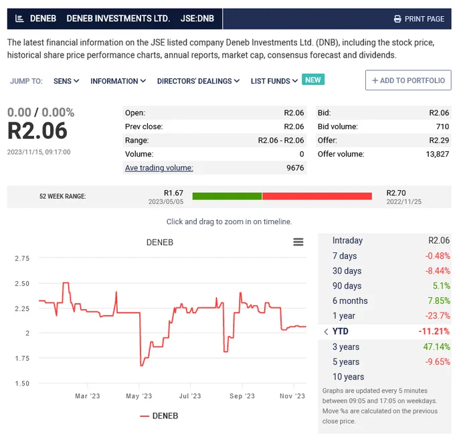Click green segment of 52 week range bar
This screenshot has width=455, height=439.
pyautogui.click(x=227, y=196)
